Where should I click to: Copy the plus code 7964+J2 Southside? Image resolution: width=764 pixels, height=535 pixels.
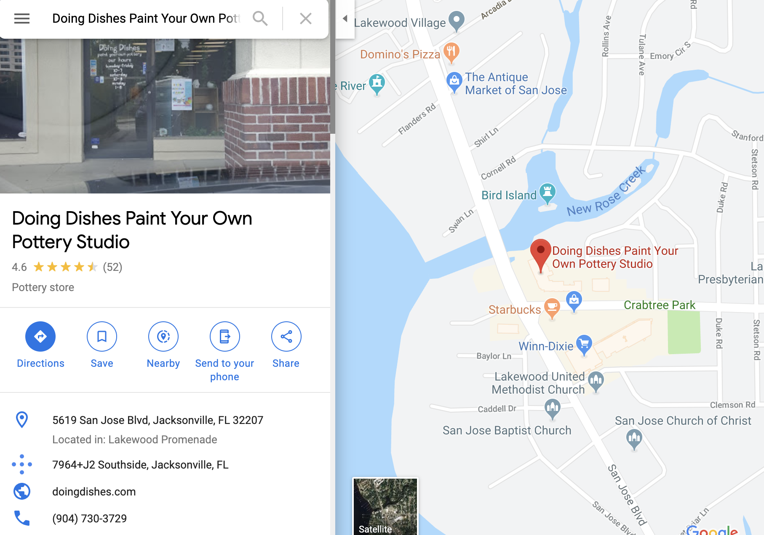coord(140,465)
